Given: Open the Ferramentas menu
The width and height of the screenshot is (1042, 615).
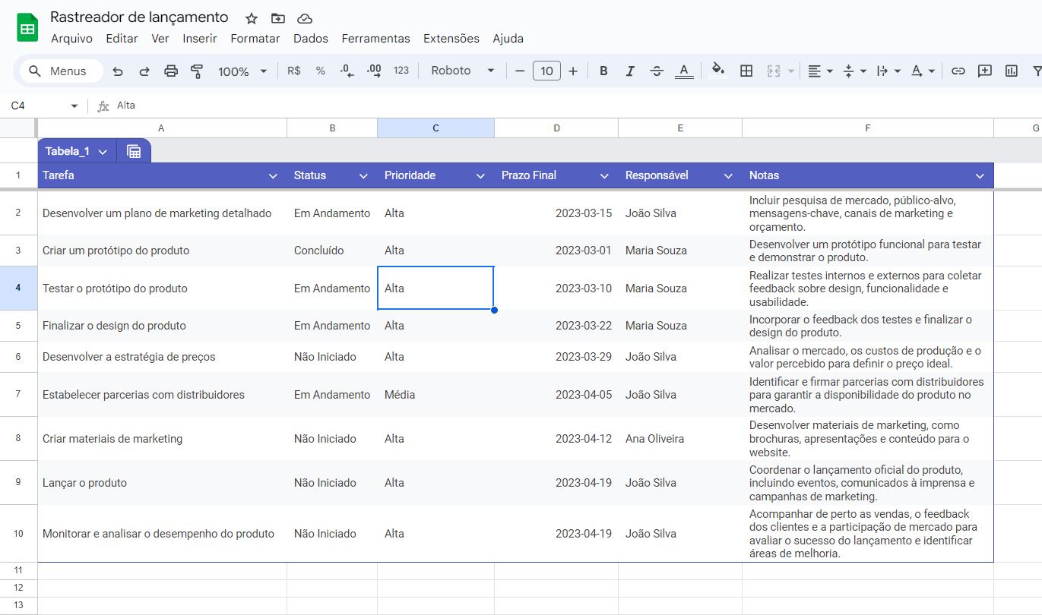Looking at the screenshot, I should [375, 39].
